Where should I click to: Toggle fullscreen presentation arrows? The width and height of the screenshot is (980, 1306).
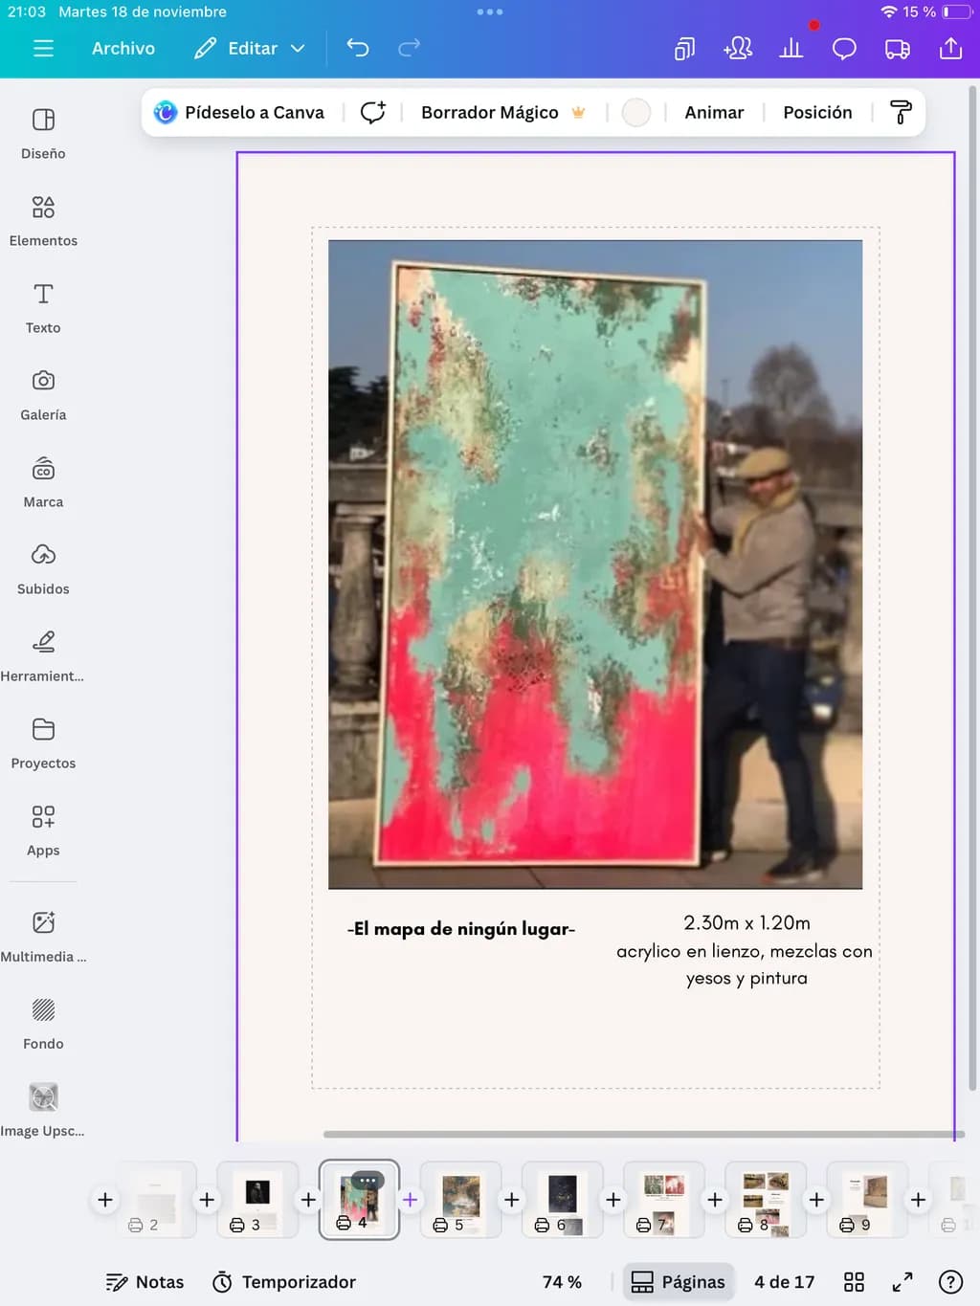(x=902, y=1282)
